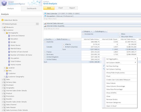
Task: Click the Demographic folder icon
Action: point(7,33)
